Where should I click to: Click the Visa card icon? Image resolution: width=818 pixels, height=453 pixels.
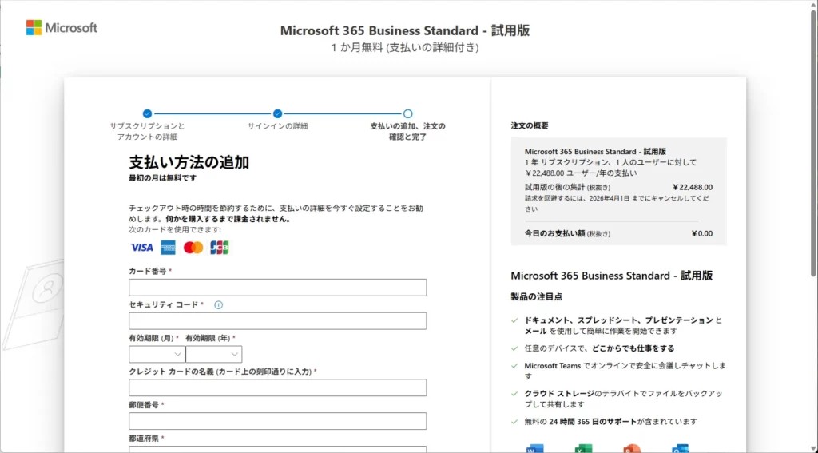[x=141, y=248]
